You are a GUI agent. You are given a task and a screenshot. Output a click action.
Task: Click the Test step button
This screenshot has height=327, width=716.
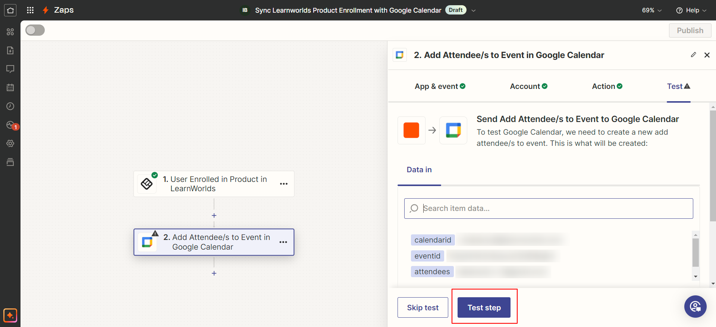(x=484, y=307)
